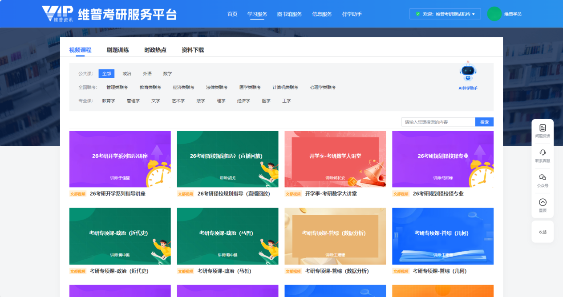The width and height of the screenshot is (563, 297).
Task: Switch to the 刷题训练 tab
Action: [117, 50]
